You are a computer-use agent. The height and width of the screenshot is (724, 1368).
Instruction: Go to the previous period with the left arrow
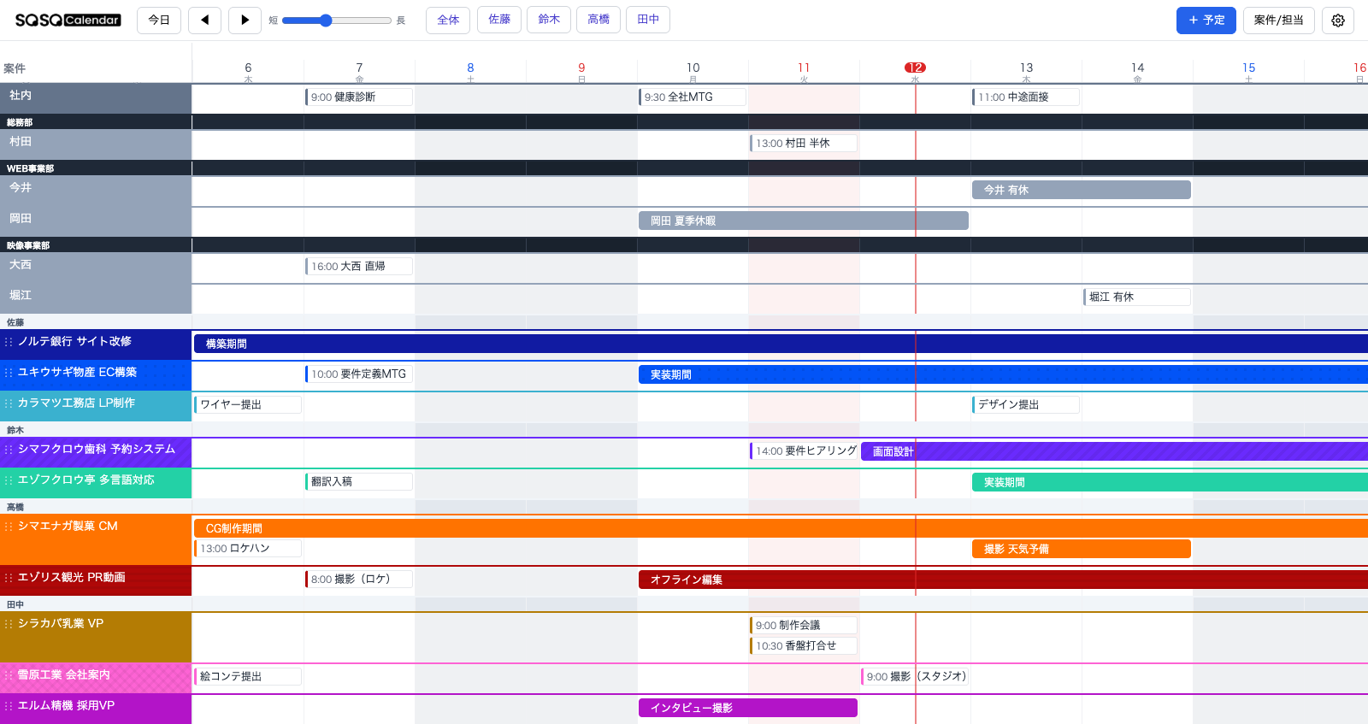pos(204,20)
